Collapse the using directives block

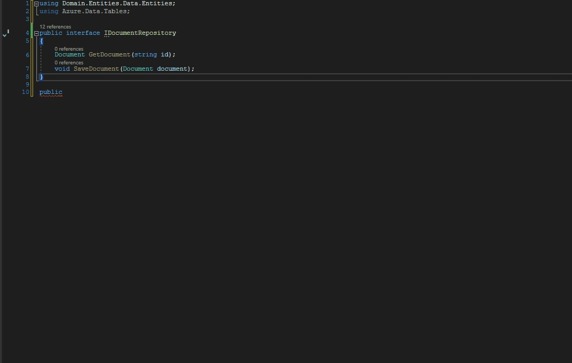point(36,4)
